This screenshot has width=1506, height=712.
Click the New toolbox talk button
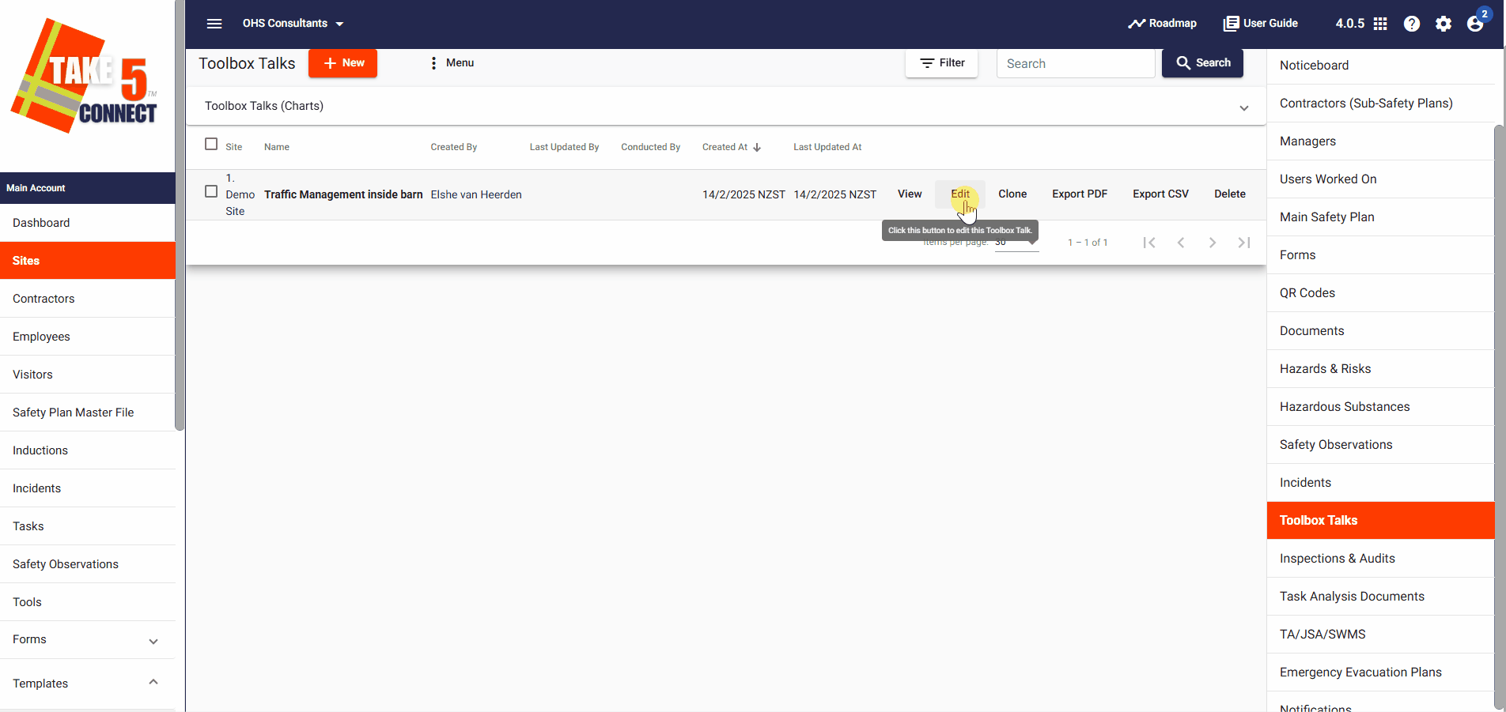point(342,63)
